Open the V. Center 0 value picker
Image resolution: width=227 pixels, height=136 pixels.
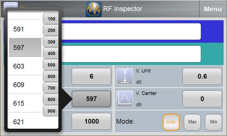[x=202, y=99]
